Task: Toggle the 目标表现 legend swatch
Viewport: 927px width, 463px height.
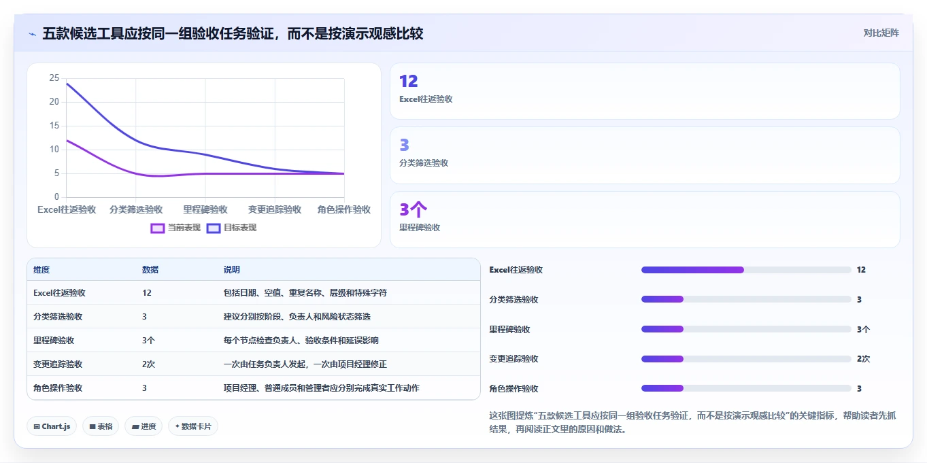Action: [214, 228]
